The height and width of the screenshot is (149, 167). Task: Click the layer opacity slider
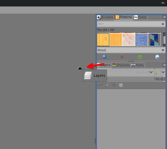tap(134, 79)
